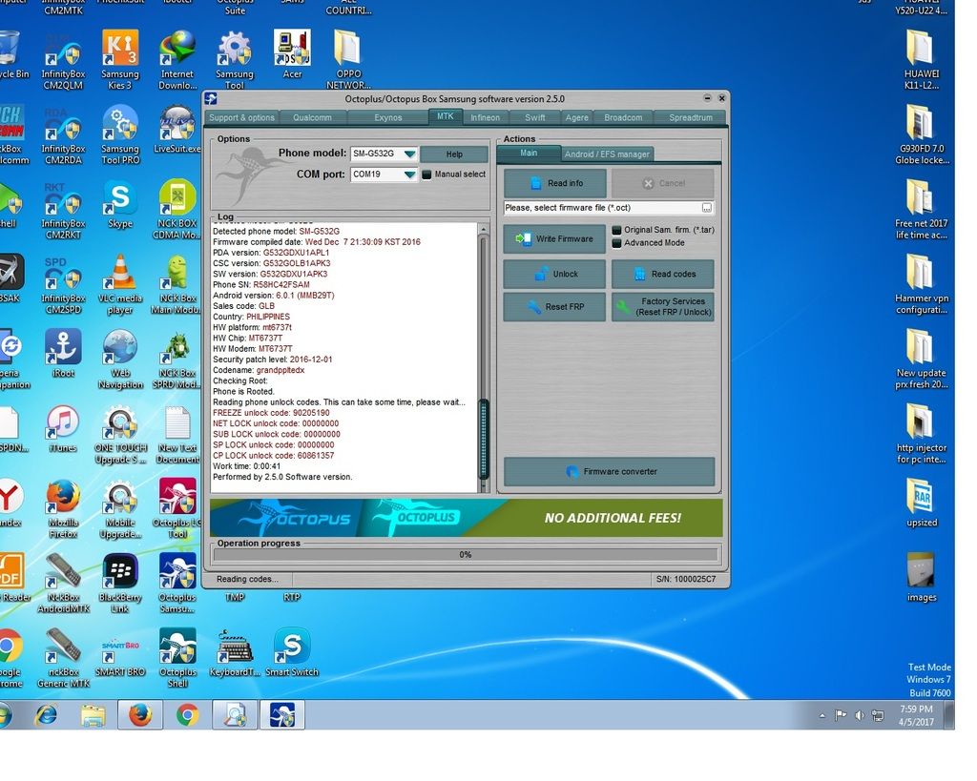Check Original Sam. firm. (*.tar) option

click(x=616, y=230)
